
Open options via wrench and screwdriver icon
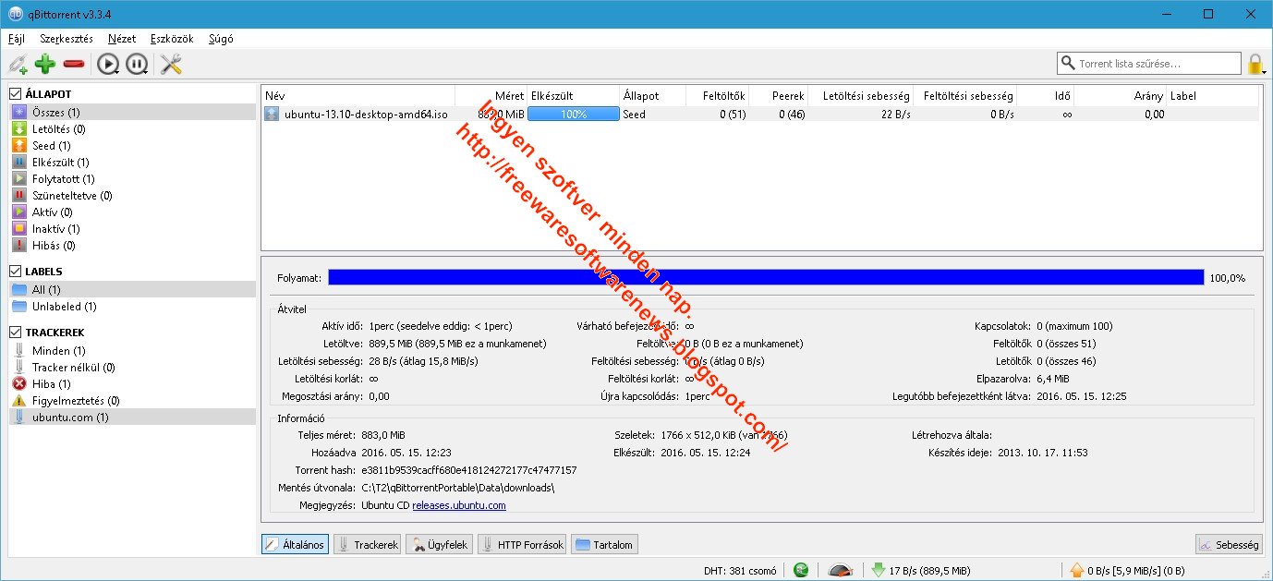(171, 64)
